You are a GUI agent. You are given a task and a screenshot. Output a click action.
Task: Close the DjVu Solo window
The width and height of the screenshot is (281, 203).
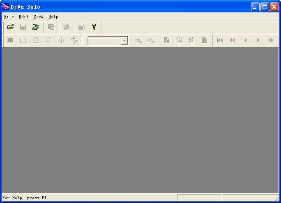coord(274,7)
